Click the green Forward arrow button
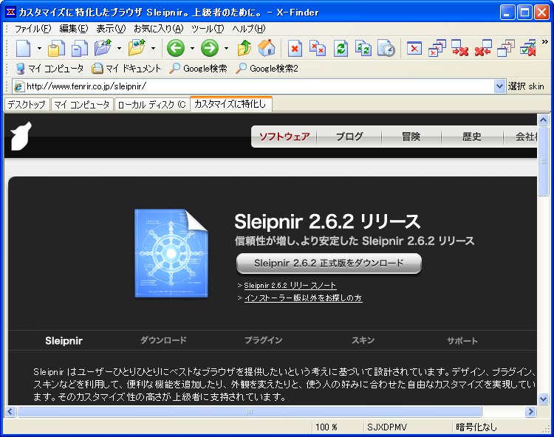This screenshot has height=437, width=554. click(210, 49)
